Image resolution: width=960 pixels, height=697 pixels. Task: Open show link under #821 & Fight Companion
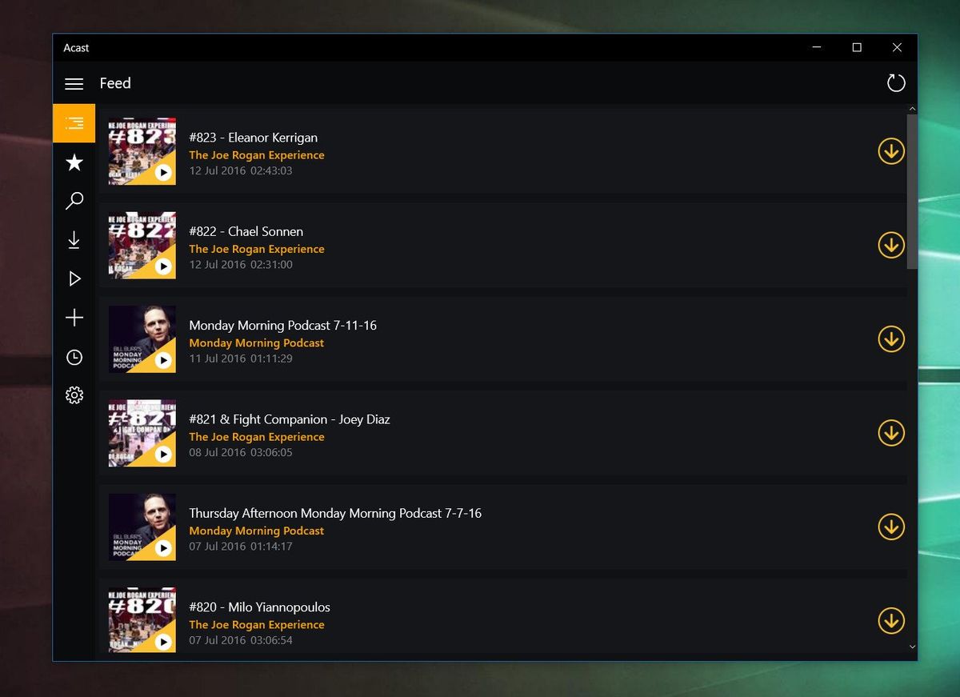257,437
